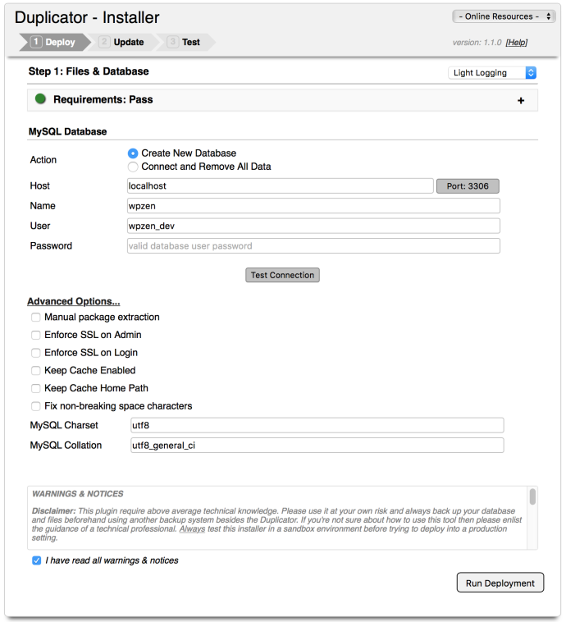The image size is (566, 622).
Task: Open the Online Resources dropdown
Action: tap(504, 16)
